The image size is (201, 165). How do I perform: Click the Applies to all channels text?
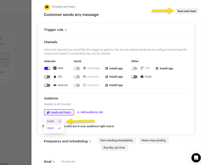(57, 104)
